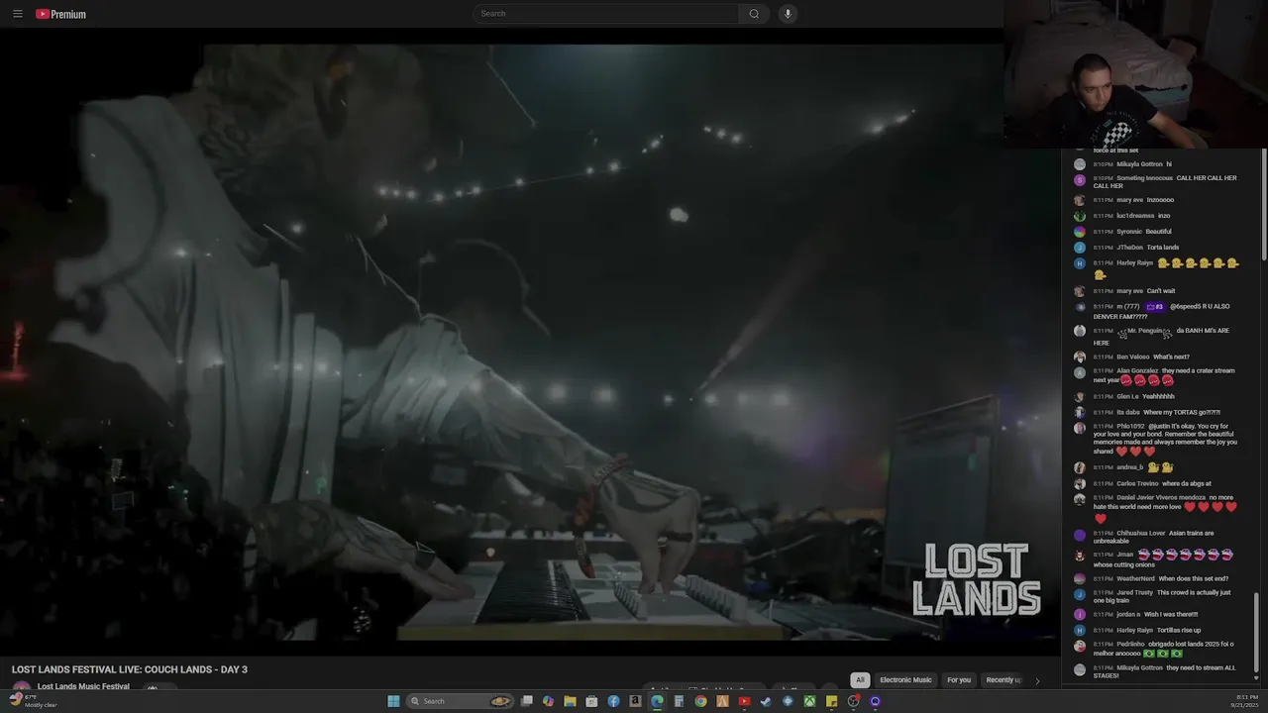1268x713 pixels.
Task: Click the magnifier search submit button
Action: [x=754, y=14]
